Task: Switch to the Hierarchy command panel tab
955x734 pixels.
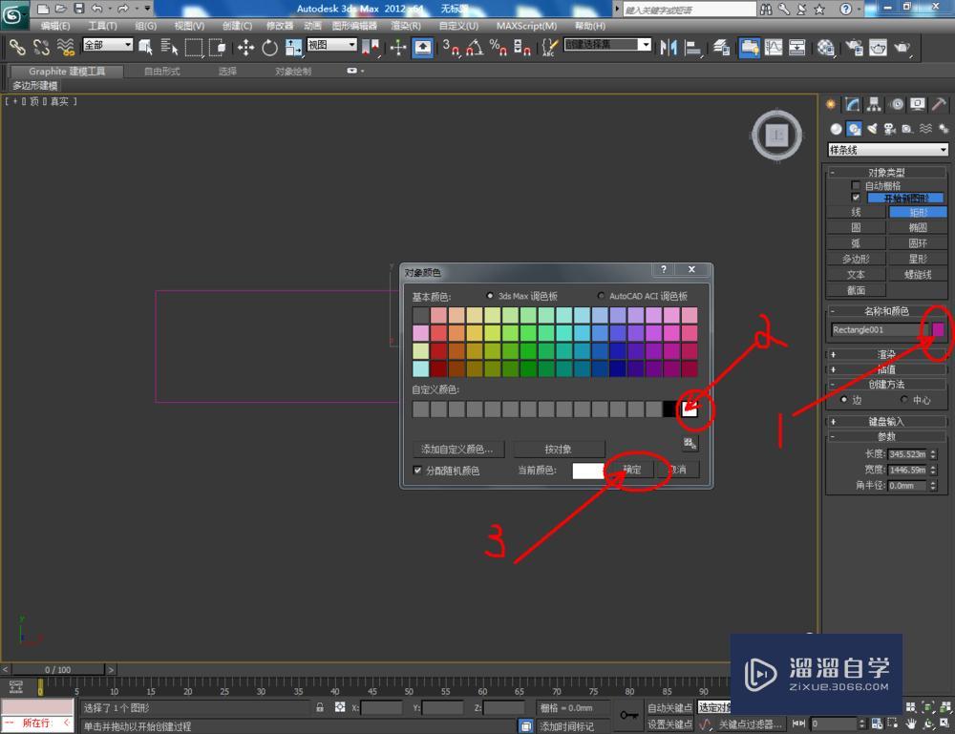Action: click(874, 105)
